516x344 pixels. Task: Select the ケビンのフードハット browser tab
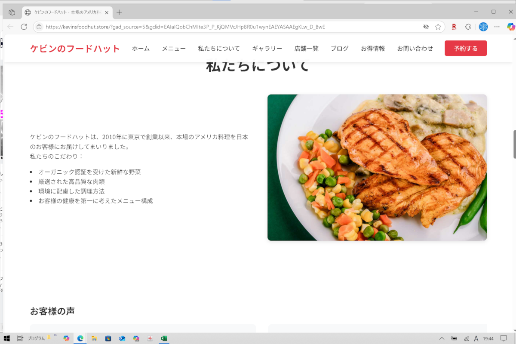point(68,12)
